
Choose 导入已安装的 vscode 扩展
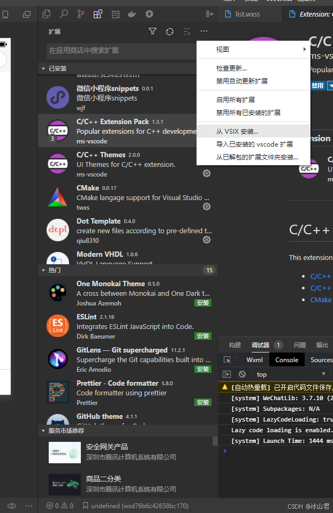click(253, 144)
